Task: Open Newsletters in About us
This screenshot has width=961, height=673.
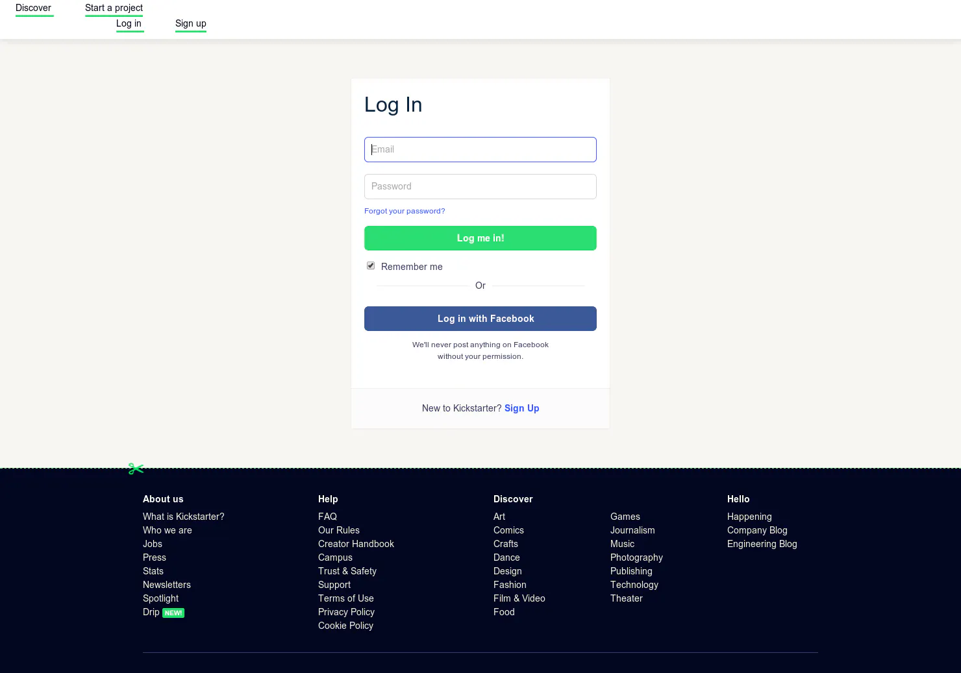Action: [x=167, y=585]
